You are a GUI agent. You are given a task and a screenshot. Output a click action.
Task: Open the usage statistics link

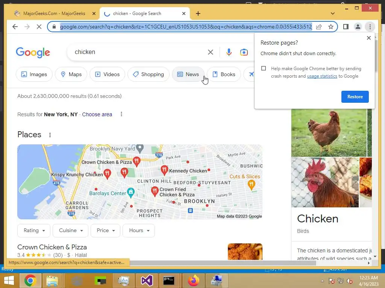pos(322,76)
